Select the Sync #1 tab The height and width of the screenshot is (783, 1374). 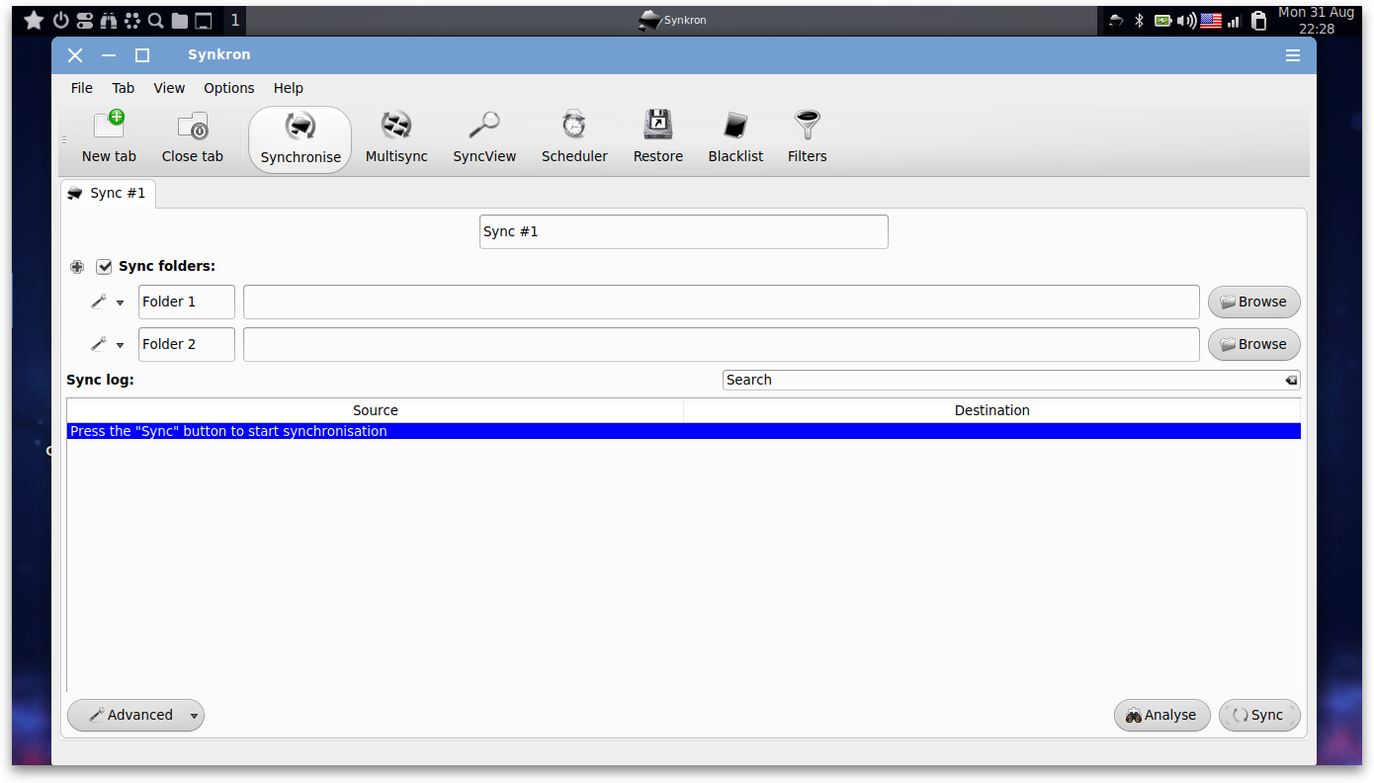(108, 193)
